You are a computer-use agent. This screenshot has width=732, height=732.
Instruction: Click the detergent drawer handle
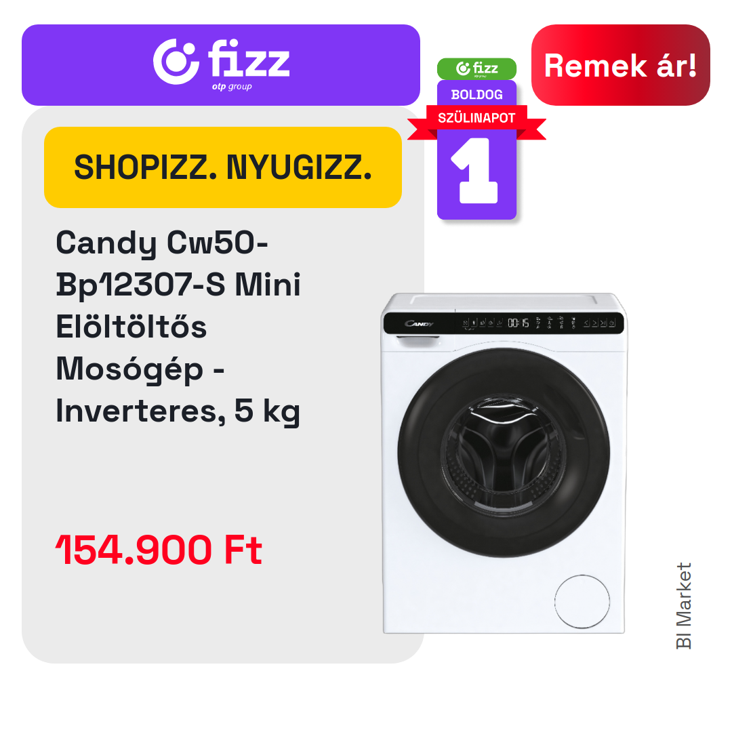click(x=418, y=341)
